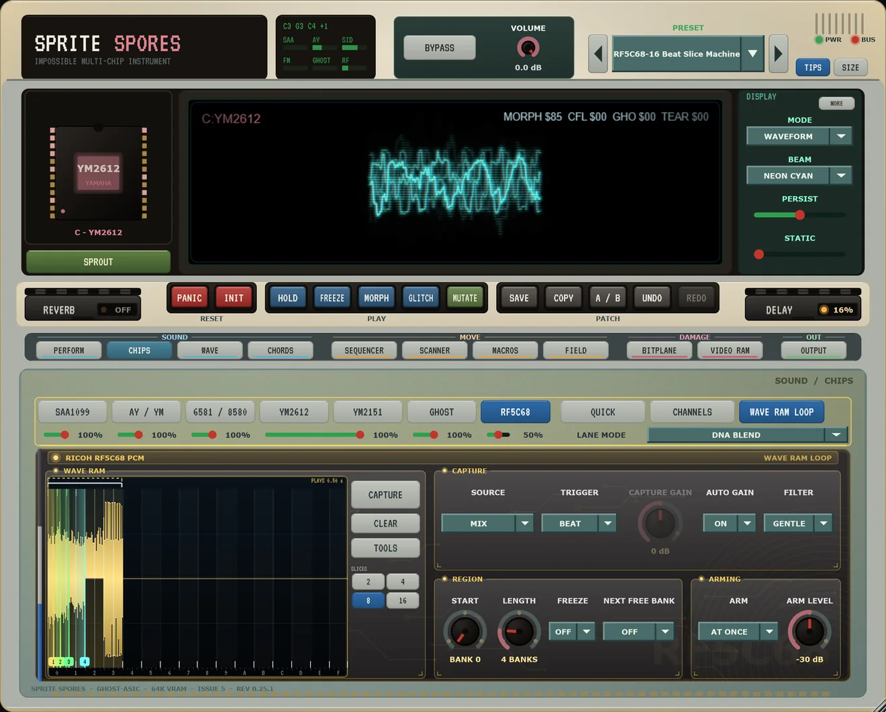Open the display Mode Waveform dropdown
The width and height of the screenshot is (886, 712).
point(799,136)
